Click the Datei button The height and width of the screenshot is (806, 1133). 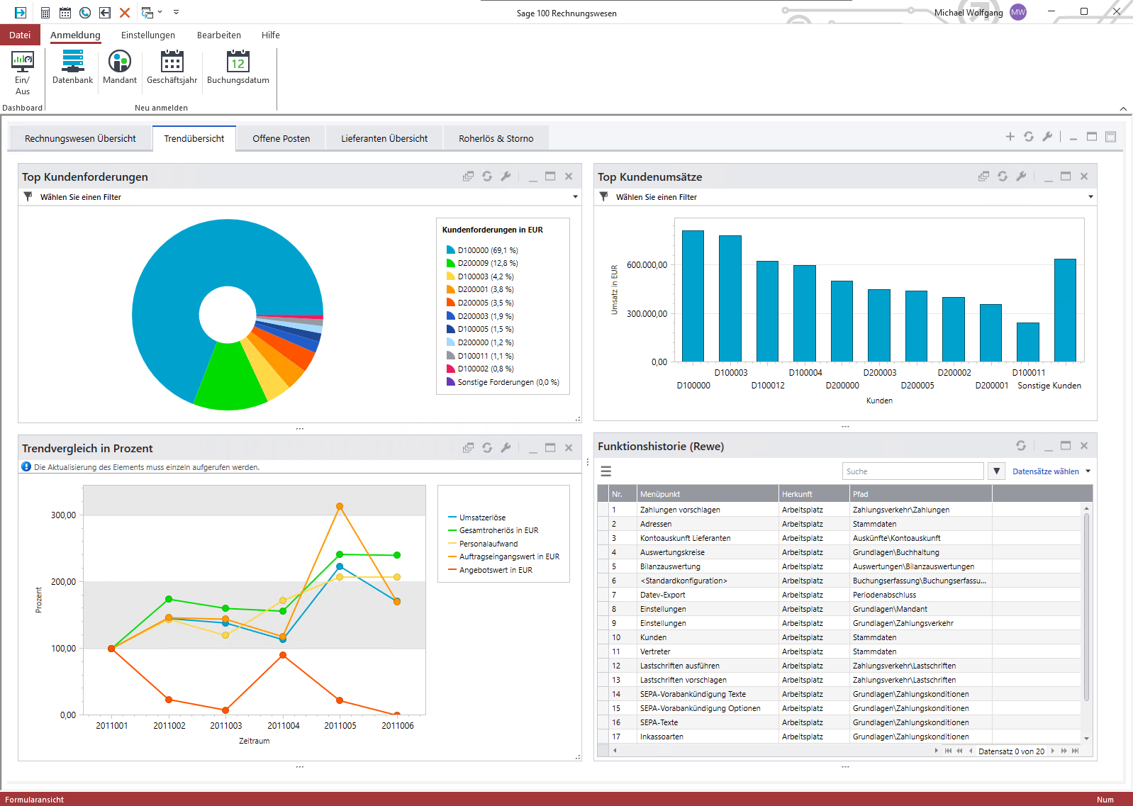pyautogui.click(x=20, y=35)
